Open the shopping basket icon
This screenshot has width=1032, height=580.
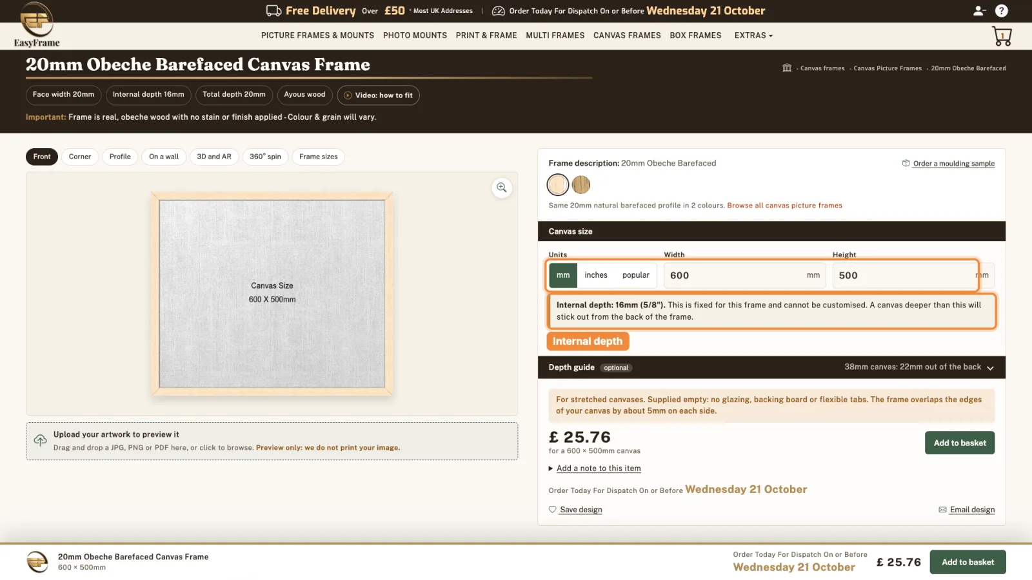tap(1002, 36)
